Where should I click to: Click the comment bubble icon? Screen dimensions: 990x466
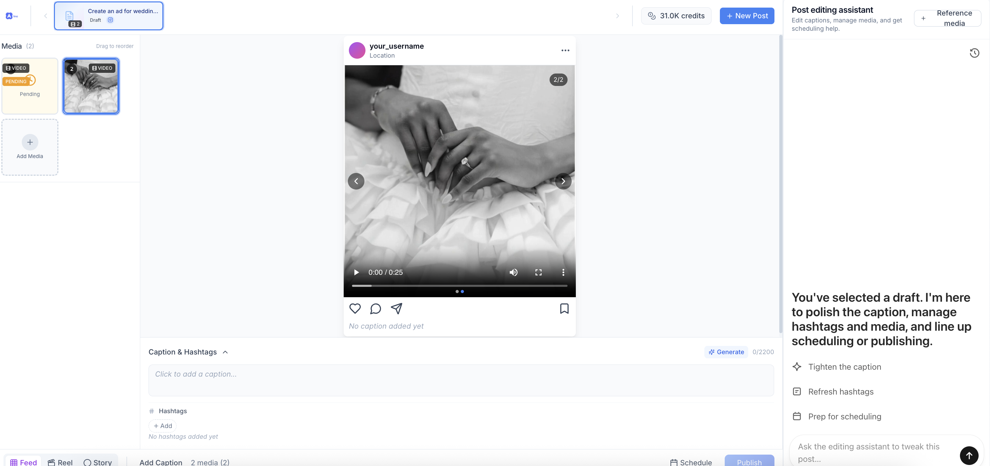pyautogui.click(x=375, y=309)
